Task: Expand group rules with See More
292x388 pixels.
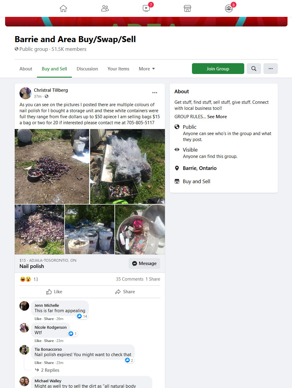Action: pos(217,117)
